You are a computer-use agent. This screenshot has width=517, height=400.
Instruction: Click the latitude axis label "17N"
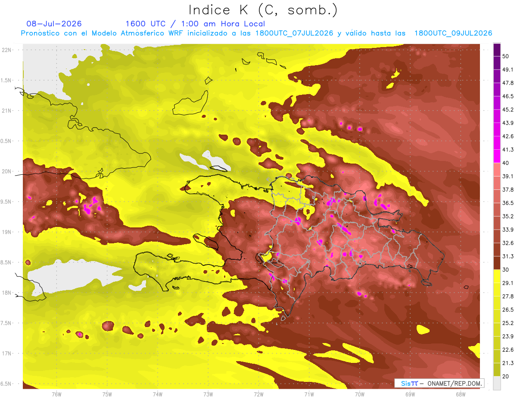7,353
